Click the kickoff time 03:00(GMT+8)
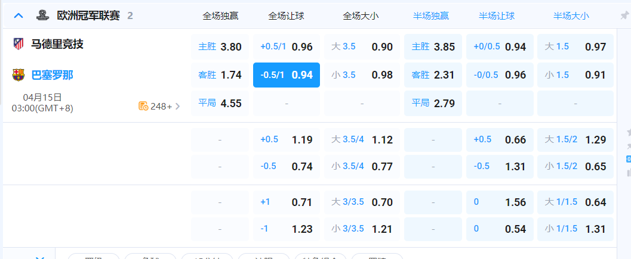 point(42,108)
